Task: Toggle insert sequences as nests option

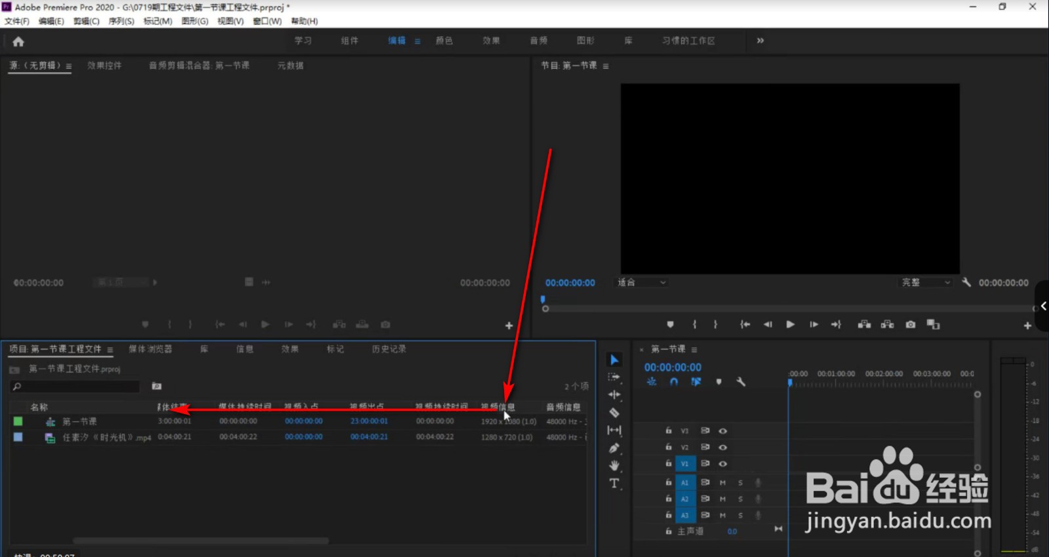Action: pyautogui.click(x=652, y=381)
